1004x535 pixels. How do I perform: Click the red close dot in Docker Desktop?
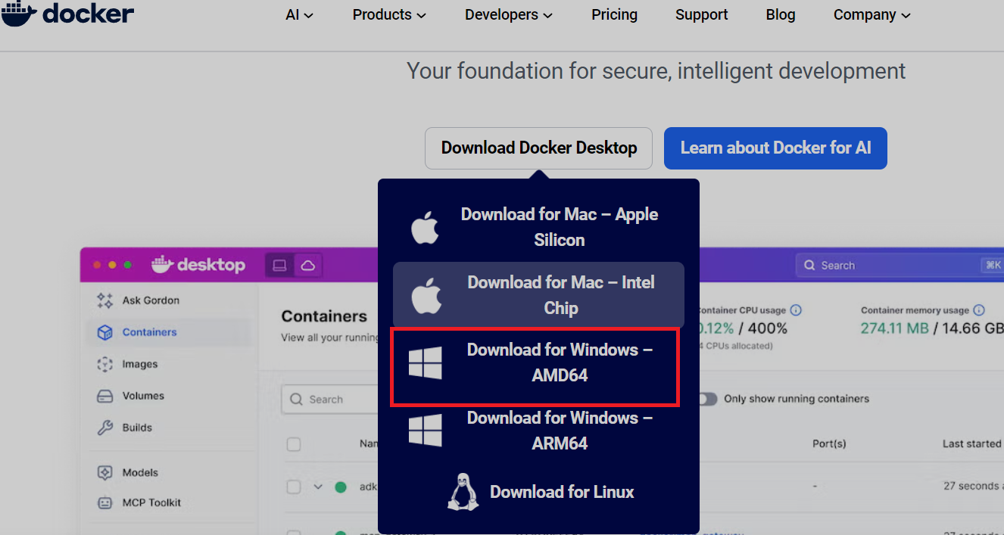[x=96, y=265]
